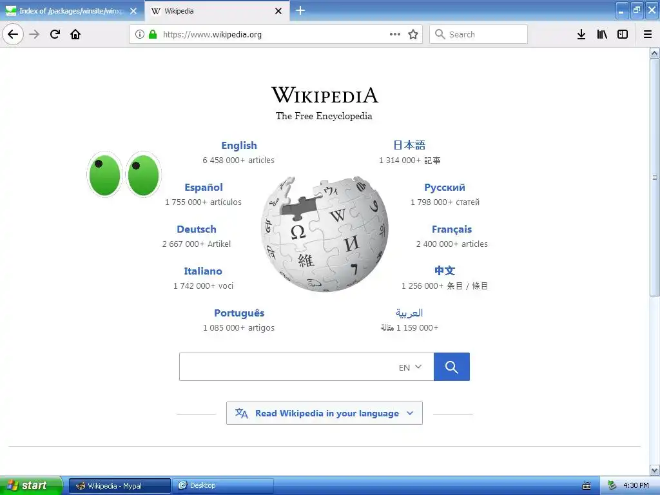
Task: Open Japanese 日本語 Wikipedia
Action: [409, 145]
